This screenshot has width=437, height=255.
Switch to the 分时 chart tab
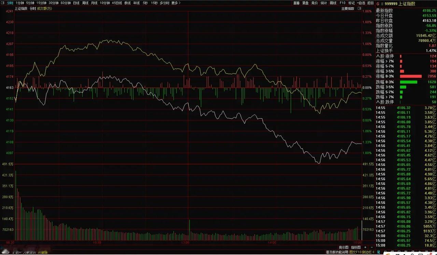coord(10,3)
